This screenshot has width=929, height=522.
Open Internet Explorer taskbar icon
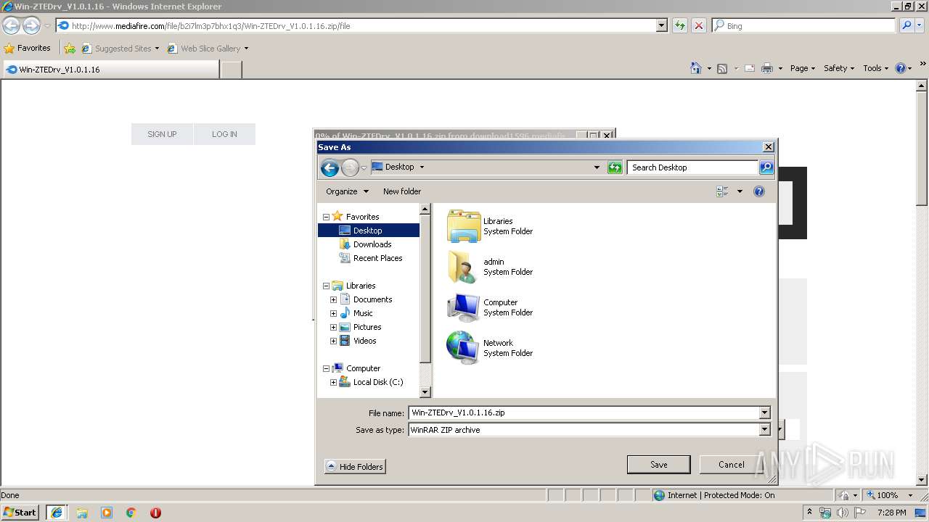coord(57,513)
